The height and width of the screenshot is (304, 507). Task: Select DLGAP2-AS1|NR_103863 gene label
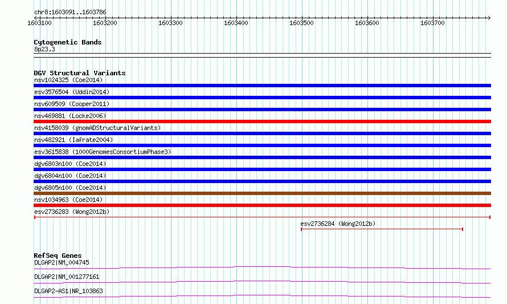[68, 291]
